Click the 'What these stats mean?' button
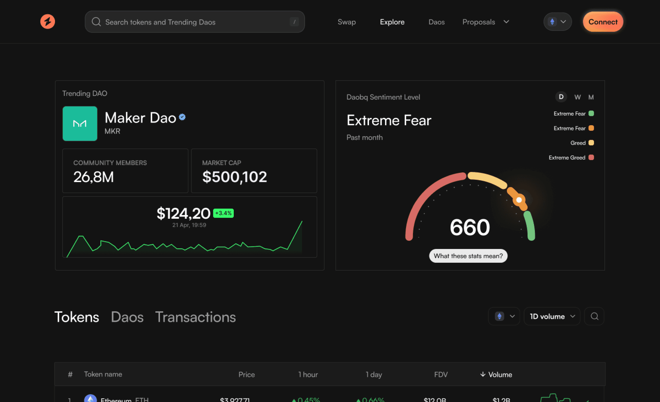 [x=468, y=256]
